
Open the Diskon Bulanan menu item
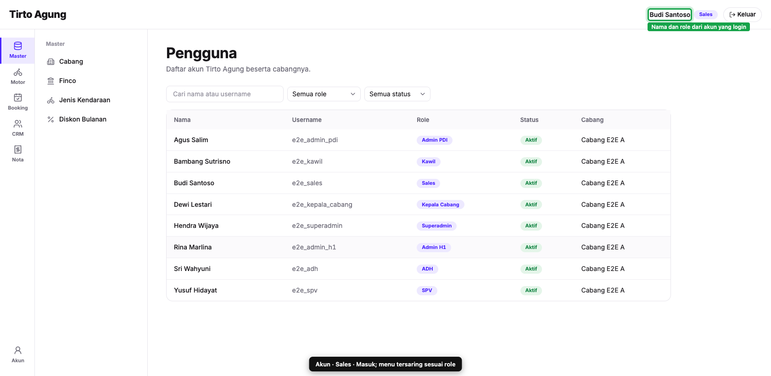click(x=77, y=119)
